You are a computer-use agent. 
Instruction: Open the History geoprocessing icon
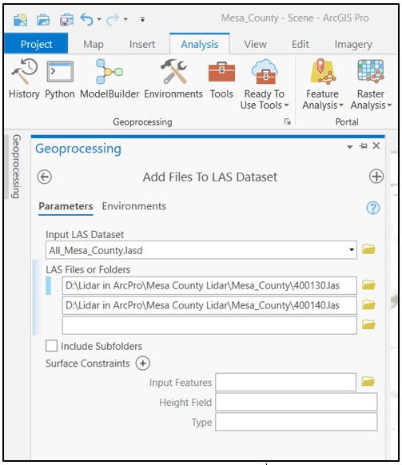click(x=24, y=78)
